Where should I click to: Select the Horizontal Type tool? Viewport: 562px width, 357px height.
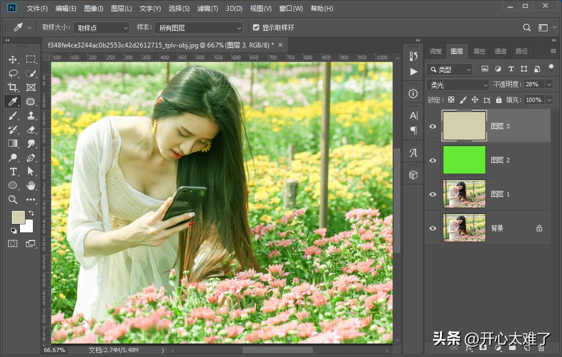pos(13,171)
